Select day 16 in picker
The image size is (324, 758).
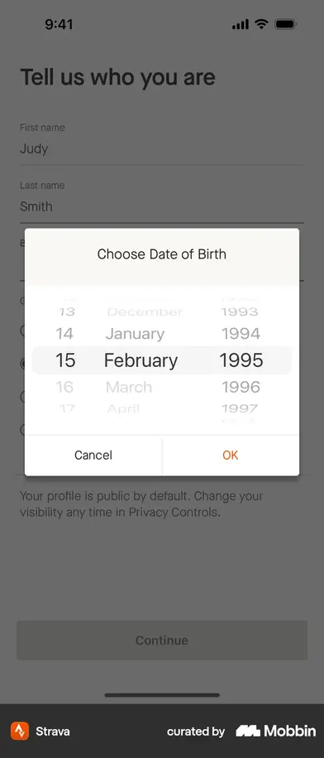[x=64, y=387]
